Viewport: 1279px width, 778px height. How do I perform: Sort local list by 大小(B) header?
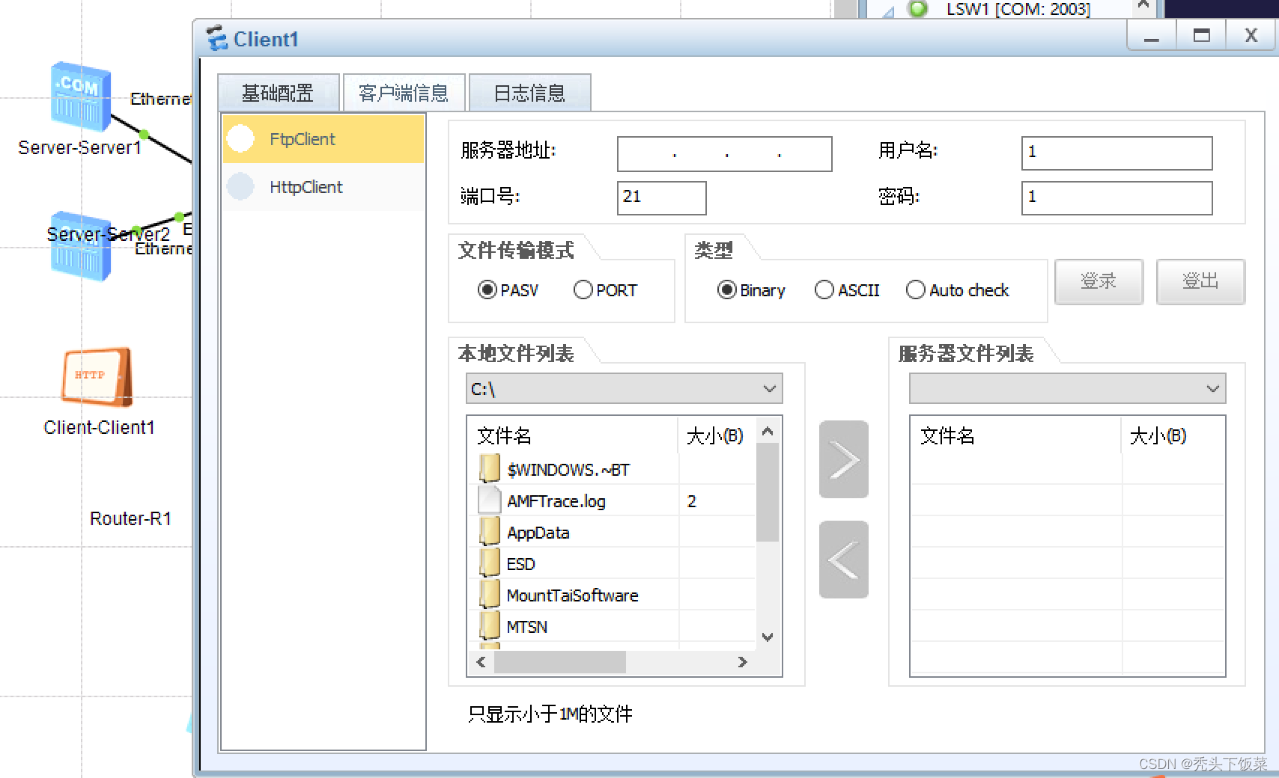point(717,435)
